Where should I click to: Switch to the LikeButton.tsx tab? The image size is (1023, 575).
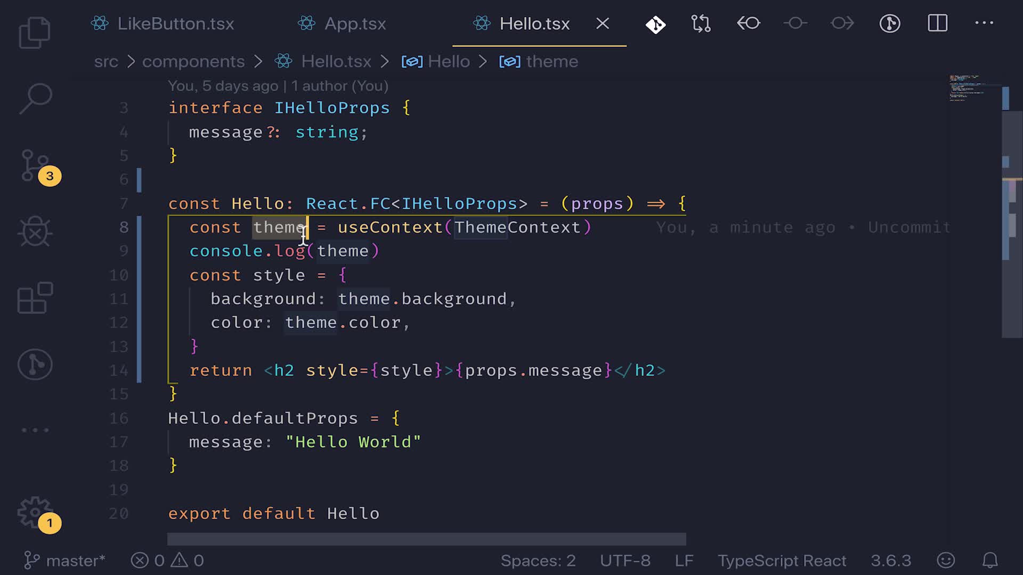tap(175, 23)
